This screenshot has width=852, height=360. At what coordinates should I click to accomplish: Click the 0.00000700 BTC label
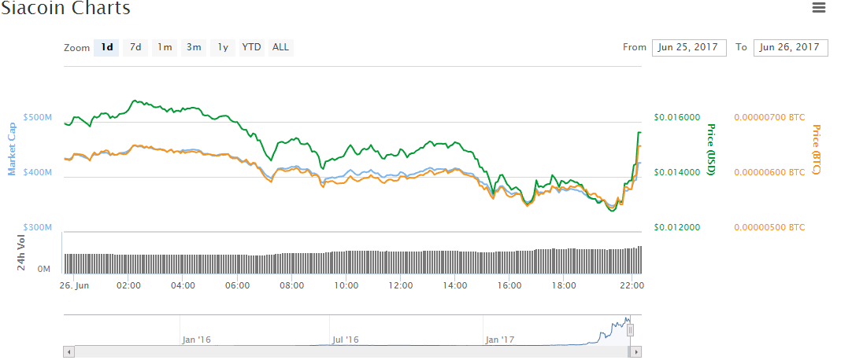769,117
